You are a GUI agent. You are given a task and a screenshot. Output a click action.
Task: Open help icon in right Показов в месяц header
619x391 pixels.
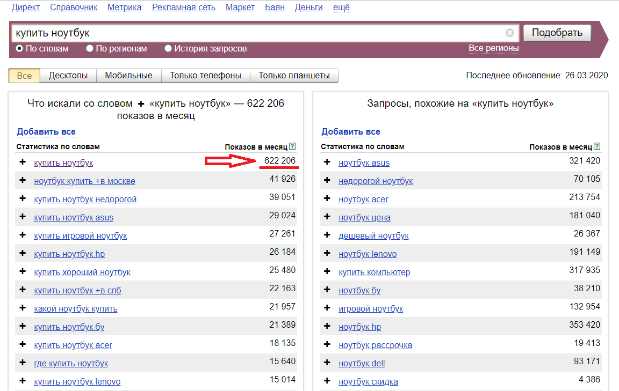597,146
